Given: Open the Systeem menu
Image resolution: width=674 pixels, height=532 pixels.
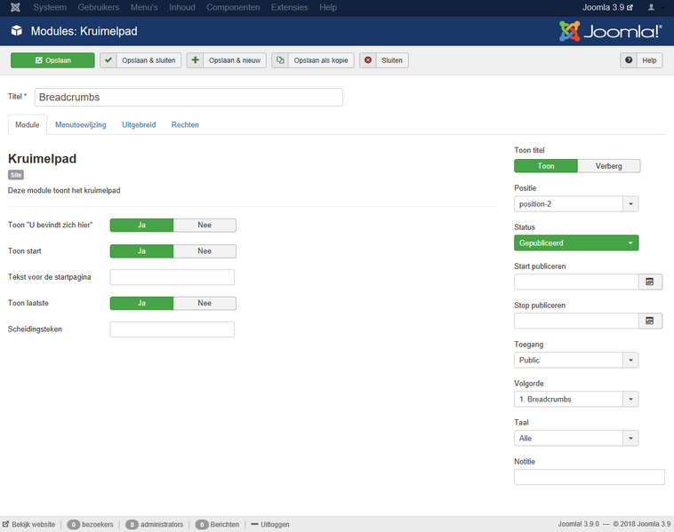Looking at the screenshot, I should tap(50, 7).
